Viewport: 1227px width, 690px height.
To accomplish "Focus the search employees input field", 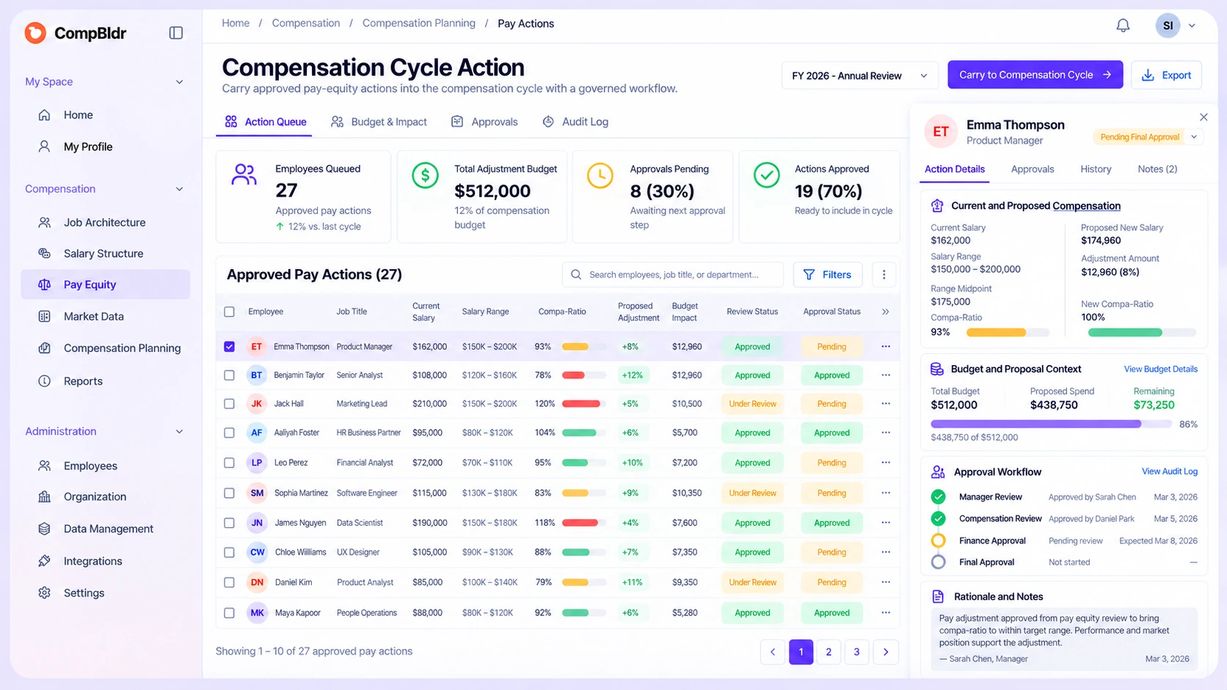I will [672, 274].
